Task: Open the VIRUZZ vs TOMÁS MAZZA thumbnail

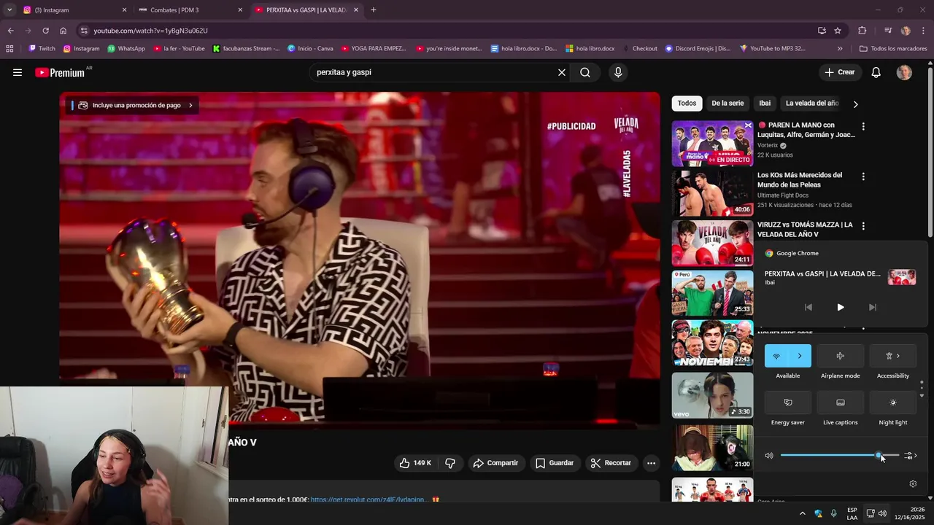Action: click(x=712, y=243)
